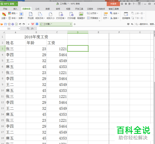Open the 字体 theme fonts dropdown

coord(13,18)
